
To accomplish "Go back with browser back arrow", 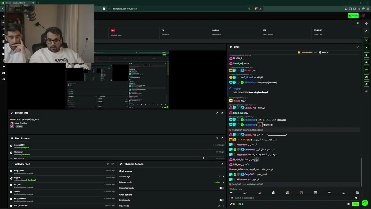I will [x=3, y=9].
